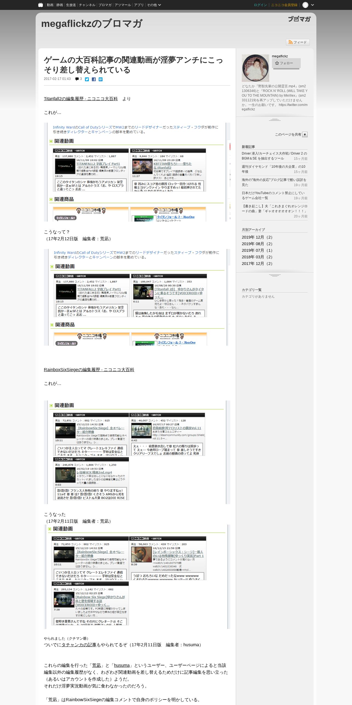Click megaflickz username in sidebar
Viewport: 352px width, 705px height.
pos(280,56)
